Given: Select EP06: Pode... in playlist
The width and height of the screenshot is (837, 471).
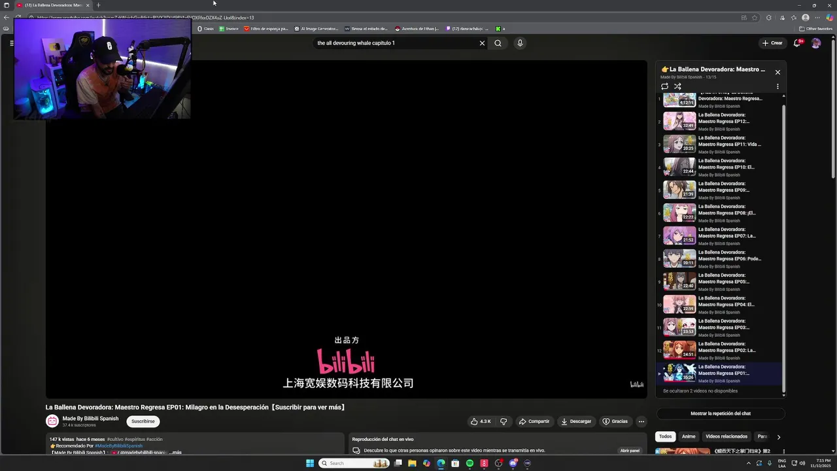Looking at the screenshot, I should point(719,258).
